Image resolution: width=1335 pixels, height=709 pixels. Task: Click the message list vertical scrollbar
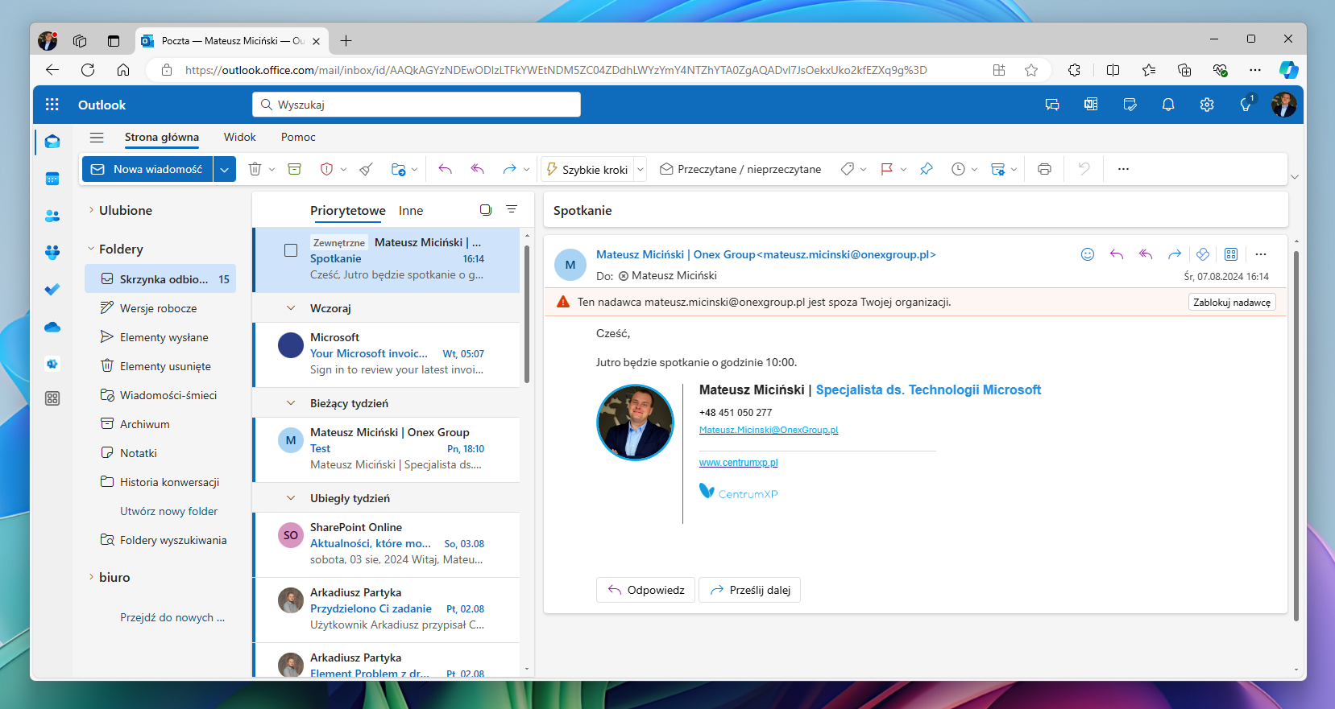tap(527, 314)
